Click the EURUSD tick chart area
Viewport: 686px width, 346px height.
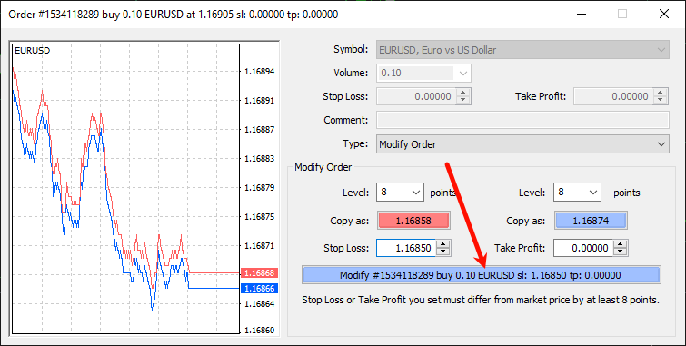coord(125,189)
